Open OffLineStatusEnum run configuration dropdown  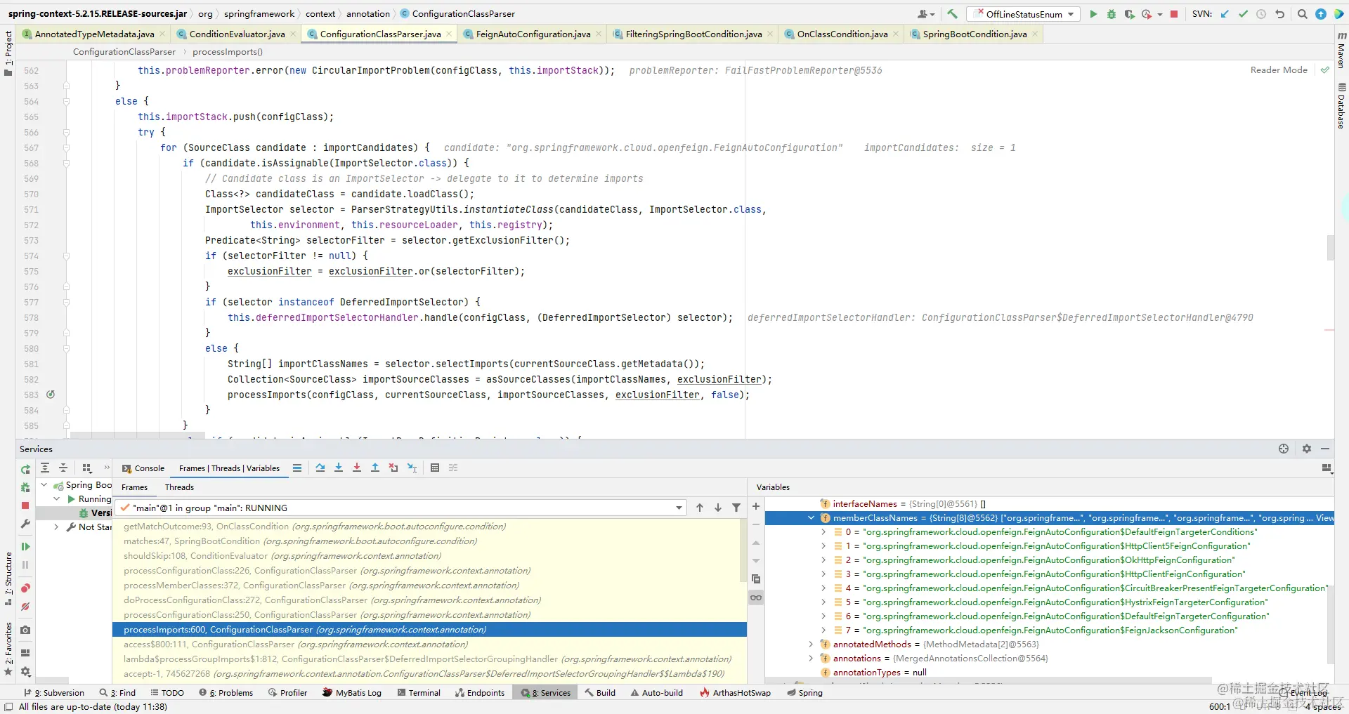click(x=1023, y=14)
